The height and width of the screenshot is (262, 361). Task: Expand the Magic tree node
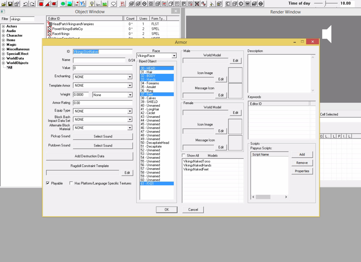pos(4,45)
